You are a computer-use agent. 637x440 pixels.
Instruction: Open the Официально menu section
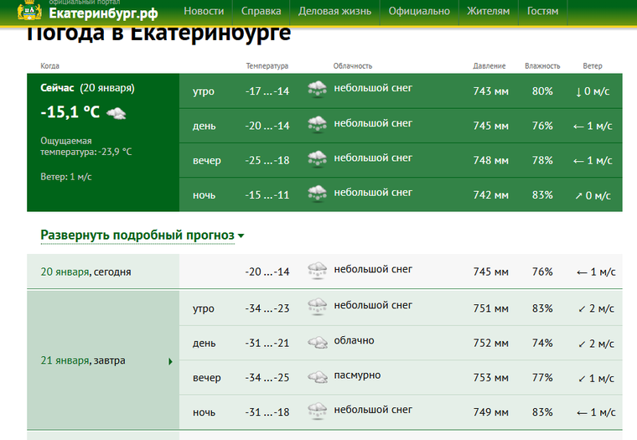419,12
